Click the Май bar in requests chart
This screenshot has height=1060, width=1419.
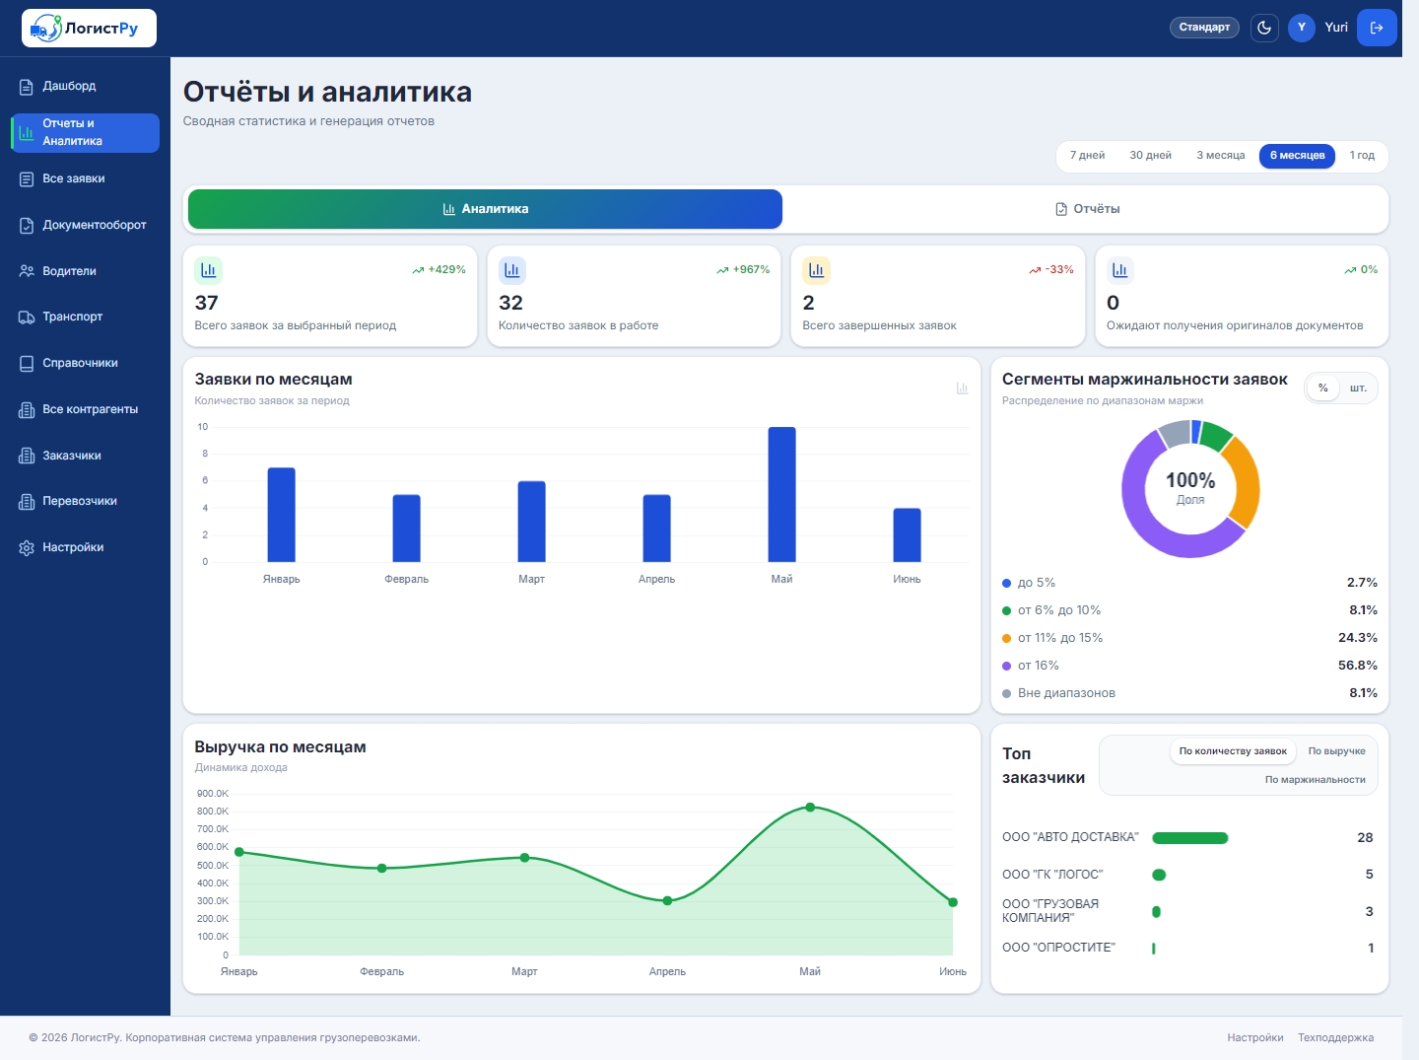tap(782, 494)
